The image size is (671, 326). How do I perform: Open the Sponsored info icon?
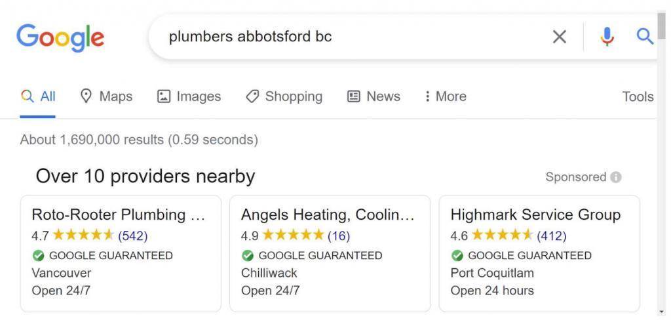616,177
